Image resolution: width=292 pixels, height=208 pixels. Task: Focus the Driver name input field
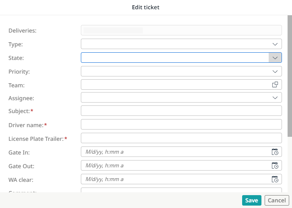181,124
